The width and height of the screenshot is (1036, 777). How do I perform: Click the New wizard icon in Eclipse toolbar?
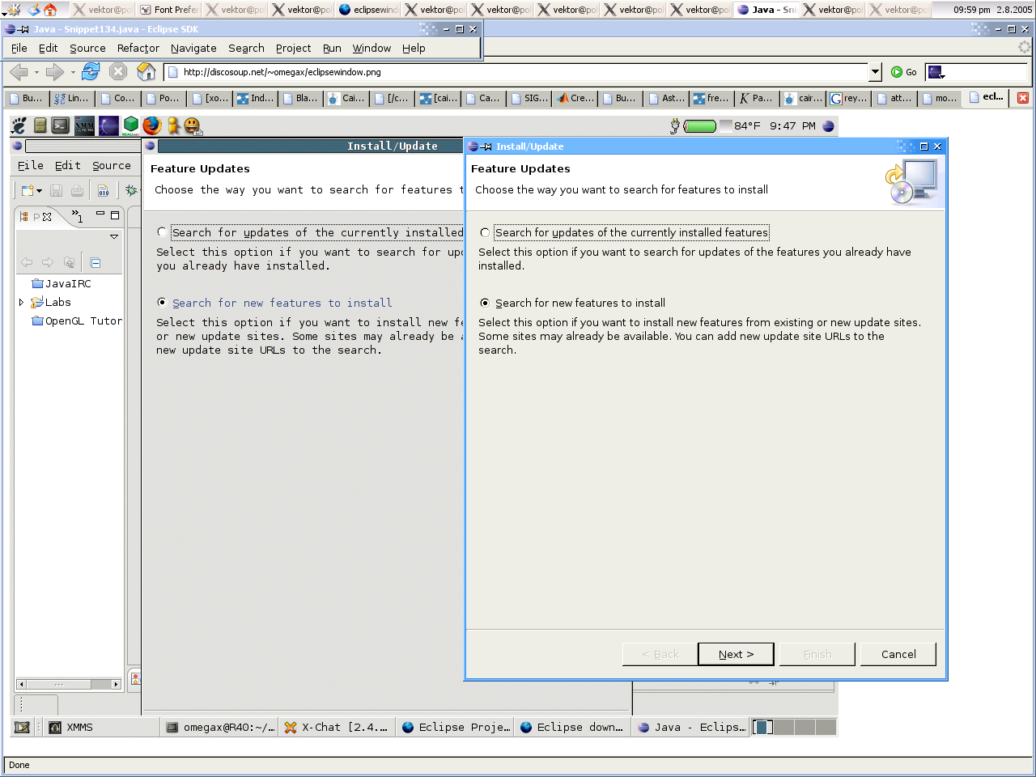pos(28,191)
